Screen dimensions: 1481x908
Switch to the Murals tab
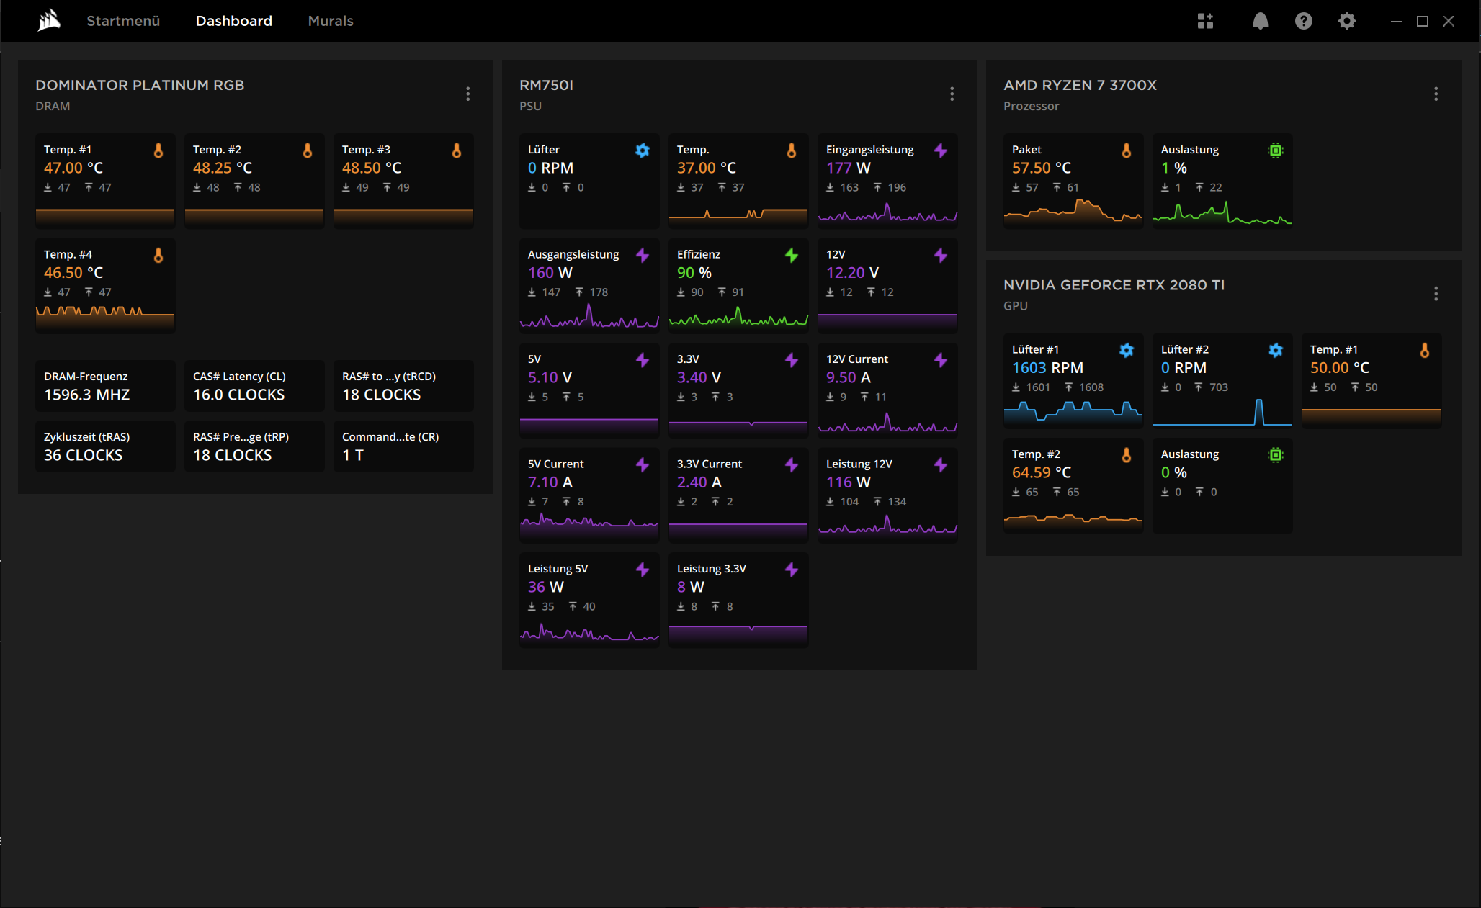point(331,21)
